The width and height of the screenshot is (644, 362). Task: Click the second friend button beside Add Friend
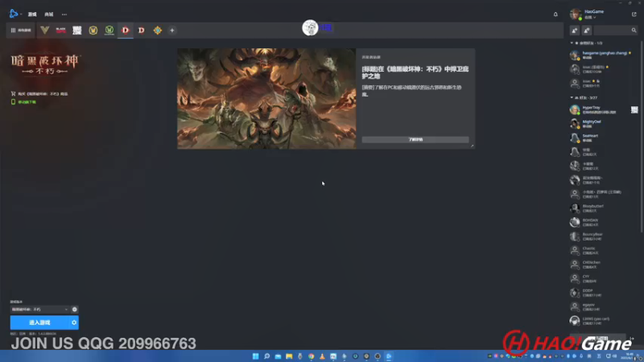pos(587,31)
